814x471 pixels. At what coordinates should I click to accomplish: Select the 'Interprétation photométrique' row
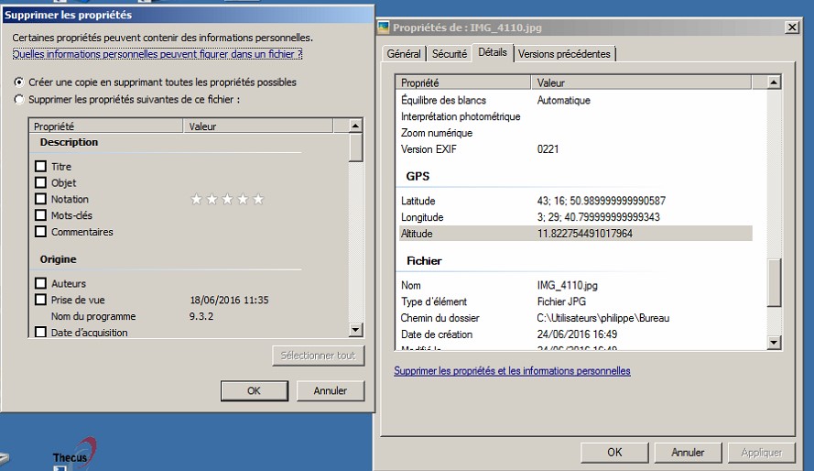coord(576,116)
